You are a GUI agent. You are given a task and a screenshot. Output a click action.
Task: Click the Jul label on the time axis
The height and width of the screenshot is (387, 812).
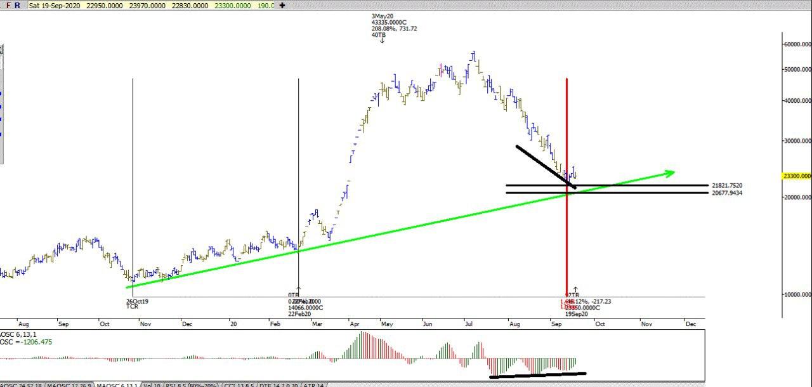[469, 324]
